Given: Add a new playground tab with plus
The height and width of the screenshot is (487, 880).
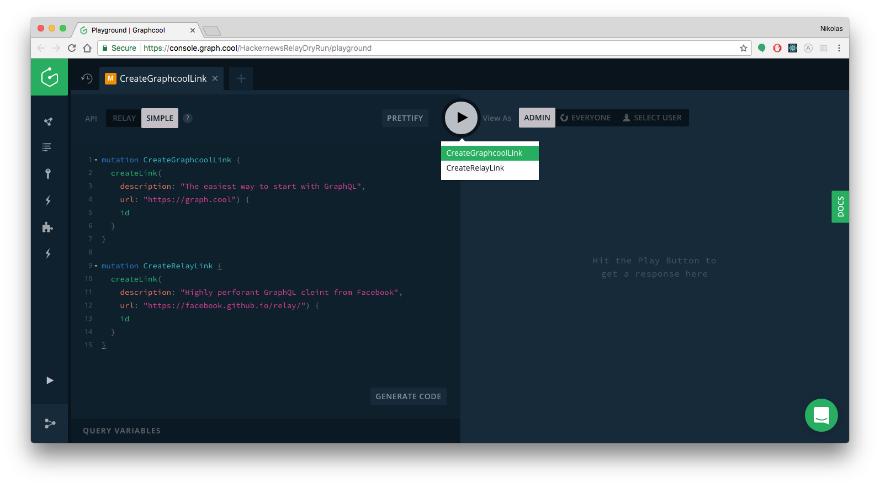Looking at the screenshot, I should [x=241, y=78].
